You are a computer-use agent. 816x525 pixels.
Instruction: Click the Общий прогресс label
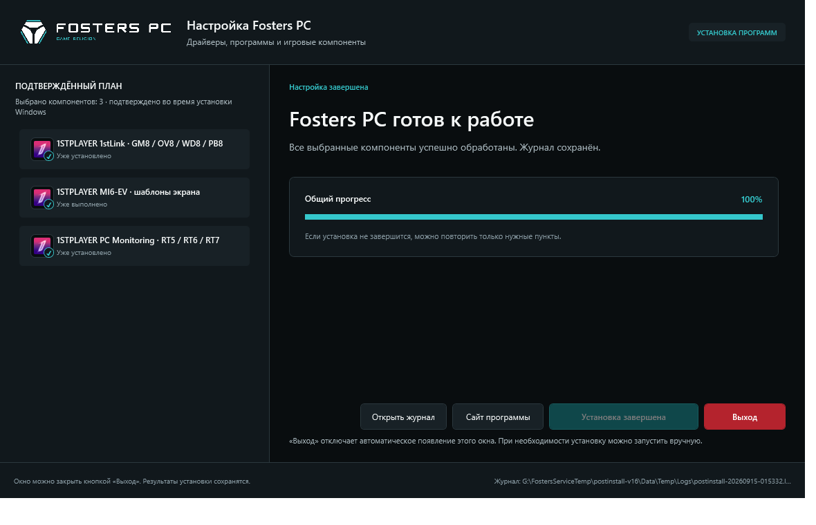click(337, 199)
